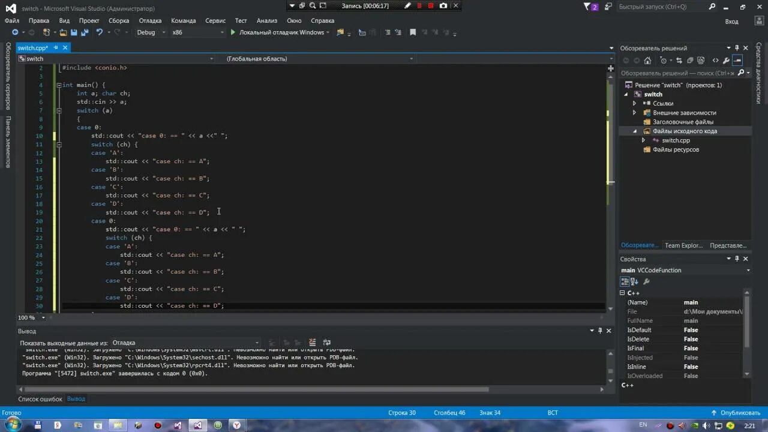Image resolution: width=768 pixels, height=432 pixels.
Task: Open the Панель элементов side tab
Action: pos(8,142)
